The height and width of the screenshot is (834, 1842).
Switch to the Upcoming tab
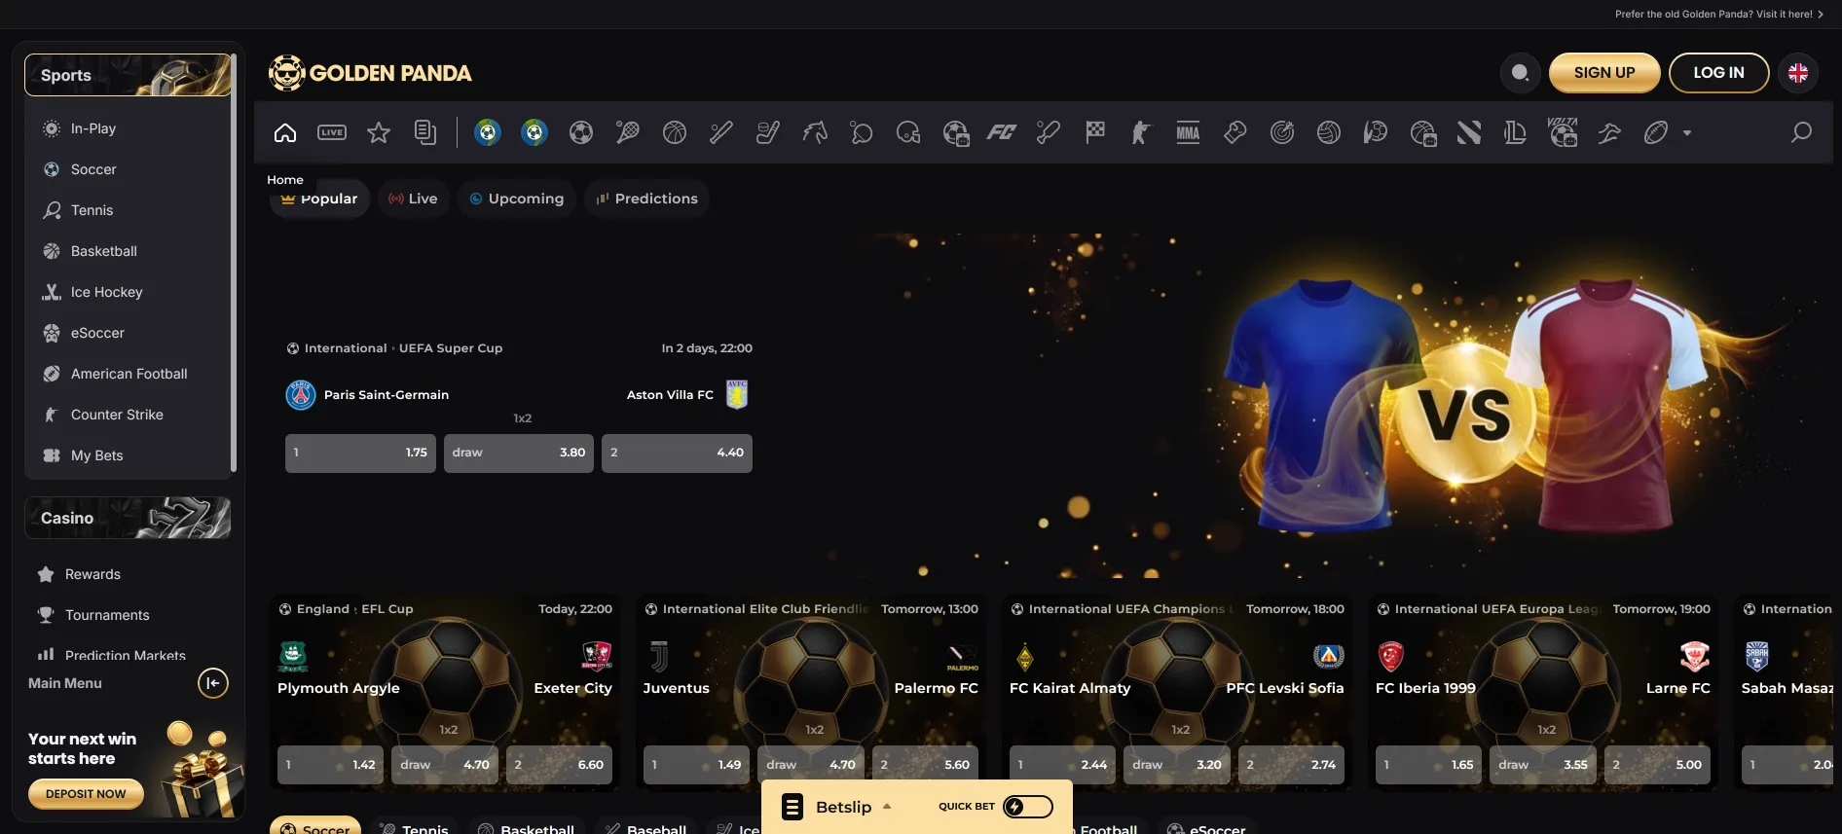517,199
